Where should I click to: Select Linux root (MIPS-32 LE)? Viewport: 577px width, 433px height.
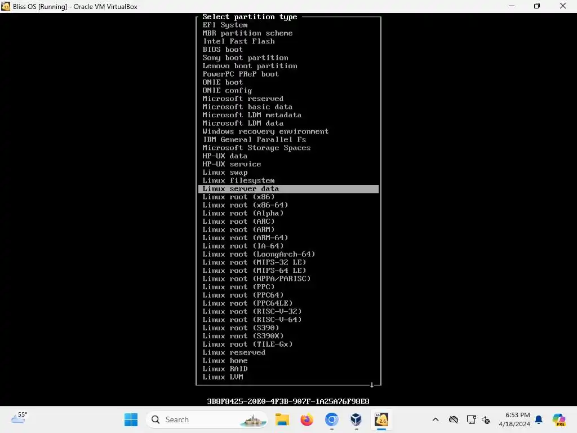254,263
